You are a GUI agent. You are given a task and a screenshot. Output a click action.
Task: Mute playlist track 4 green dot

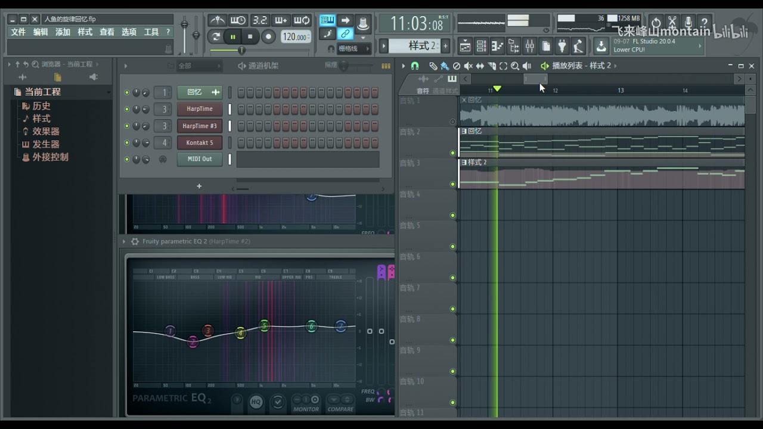tap(452, 215)
